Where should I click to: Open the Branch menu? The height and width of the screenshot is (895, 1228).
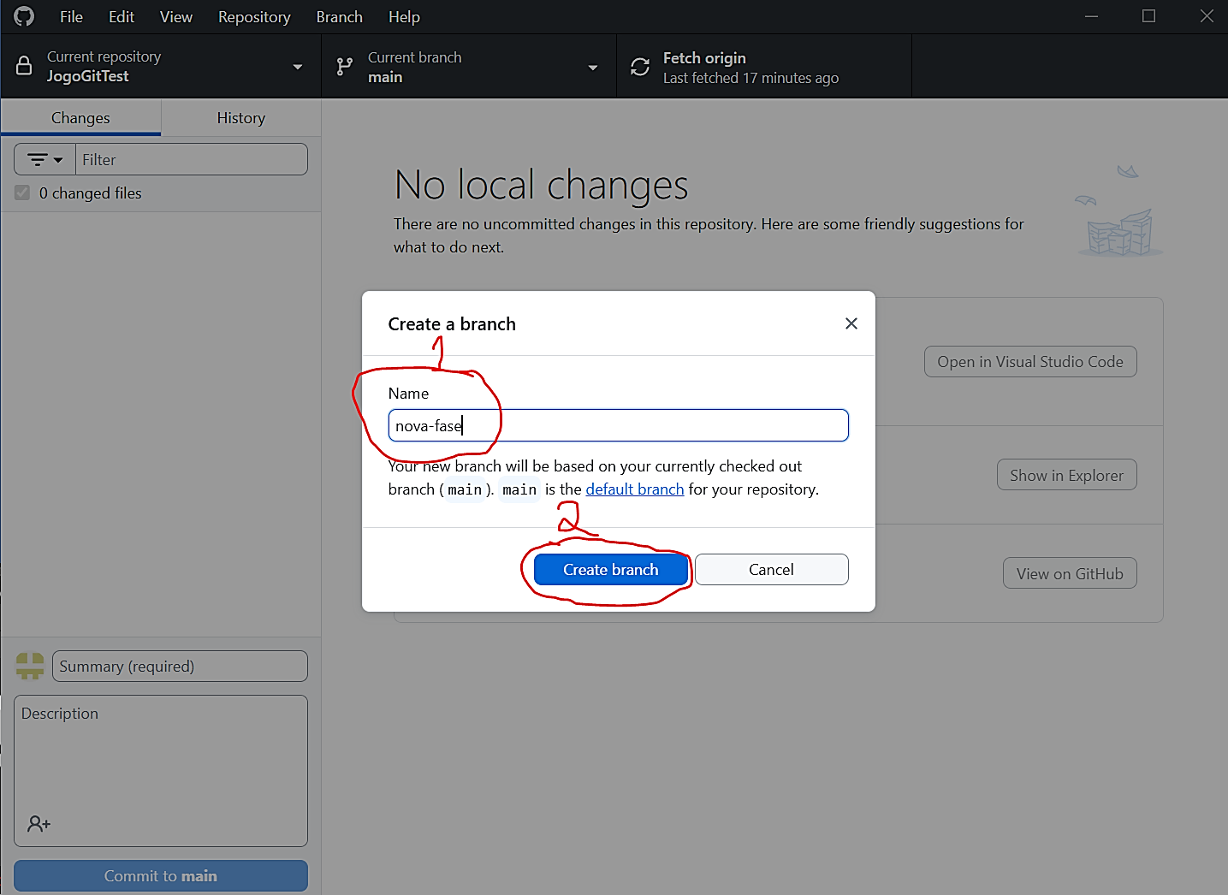(339, 17)
